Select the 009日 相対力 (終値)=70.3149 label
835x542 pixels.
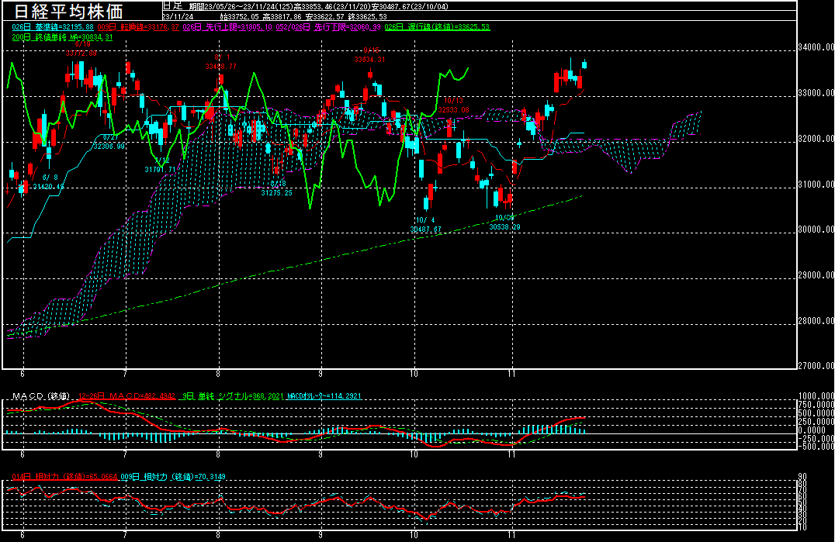coord(173,477)
